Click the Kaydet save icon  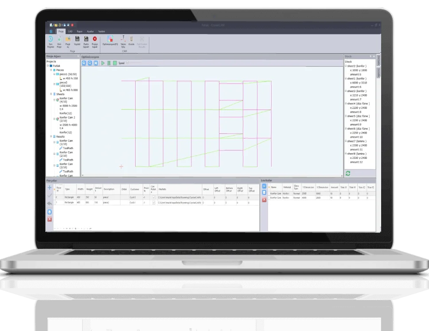(77, 40)
